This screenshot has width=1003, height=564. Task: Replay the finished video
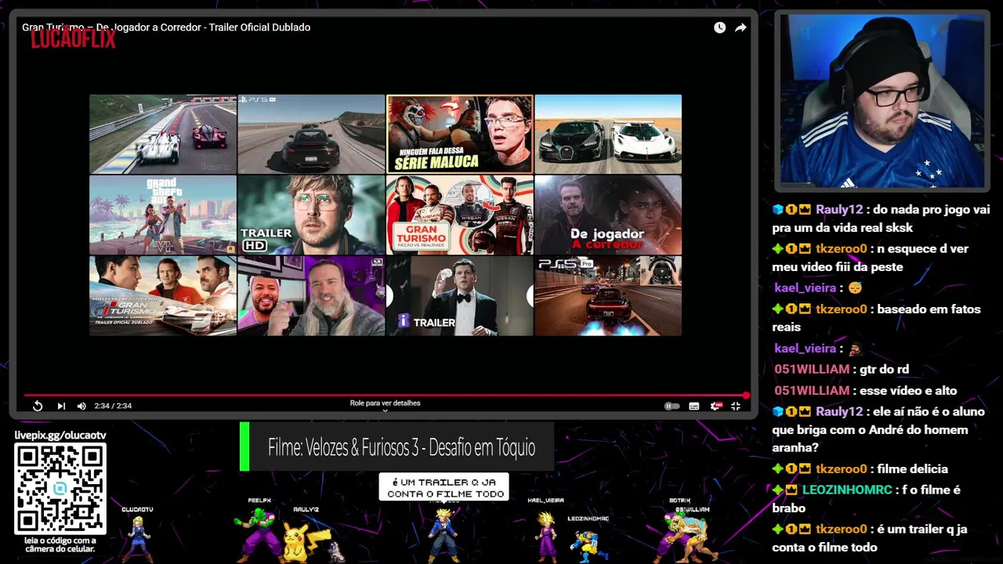click(x=38, y=406)
